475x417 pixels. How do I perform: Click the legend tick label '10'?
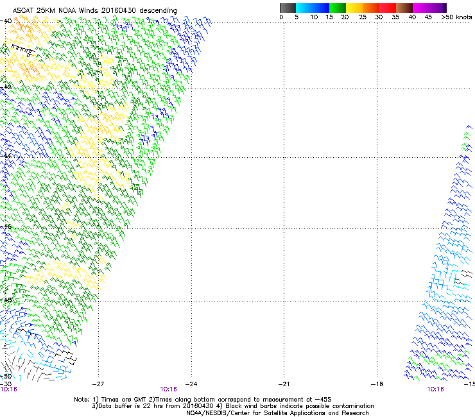tap(314, 17)
